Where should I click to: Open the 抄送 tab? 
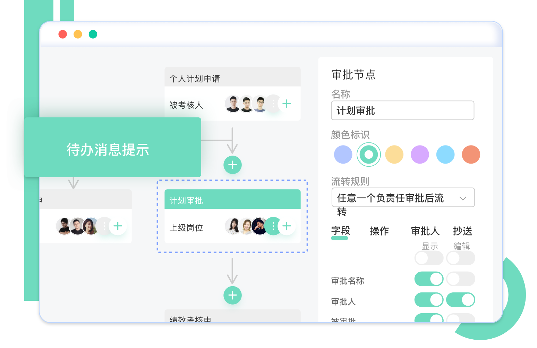click(463, 231)
